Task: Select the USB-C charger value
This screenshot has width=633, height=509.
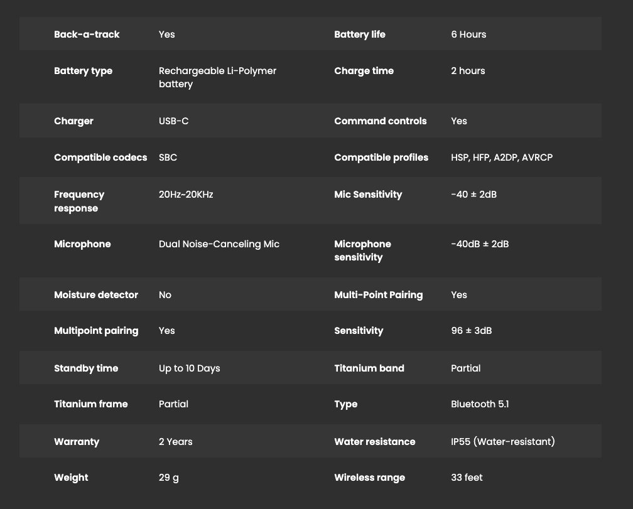Action: (x=173, y=121)
